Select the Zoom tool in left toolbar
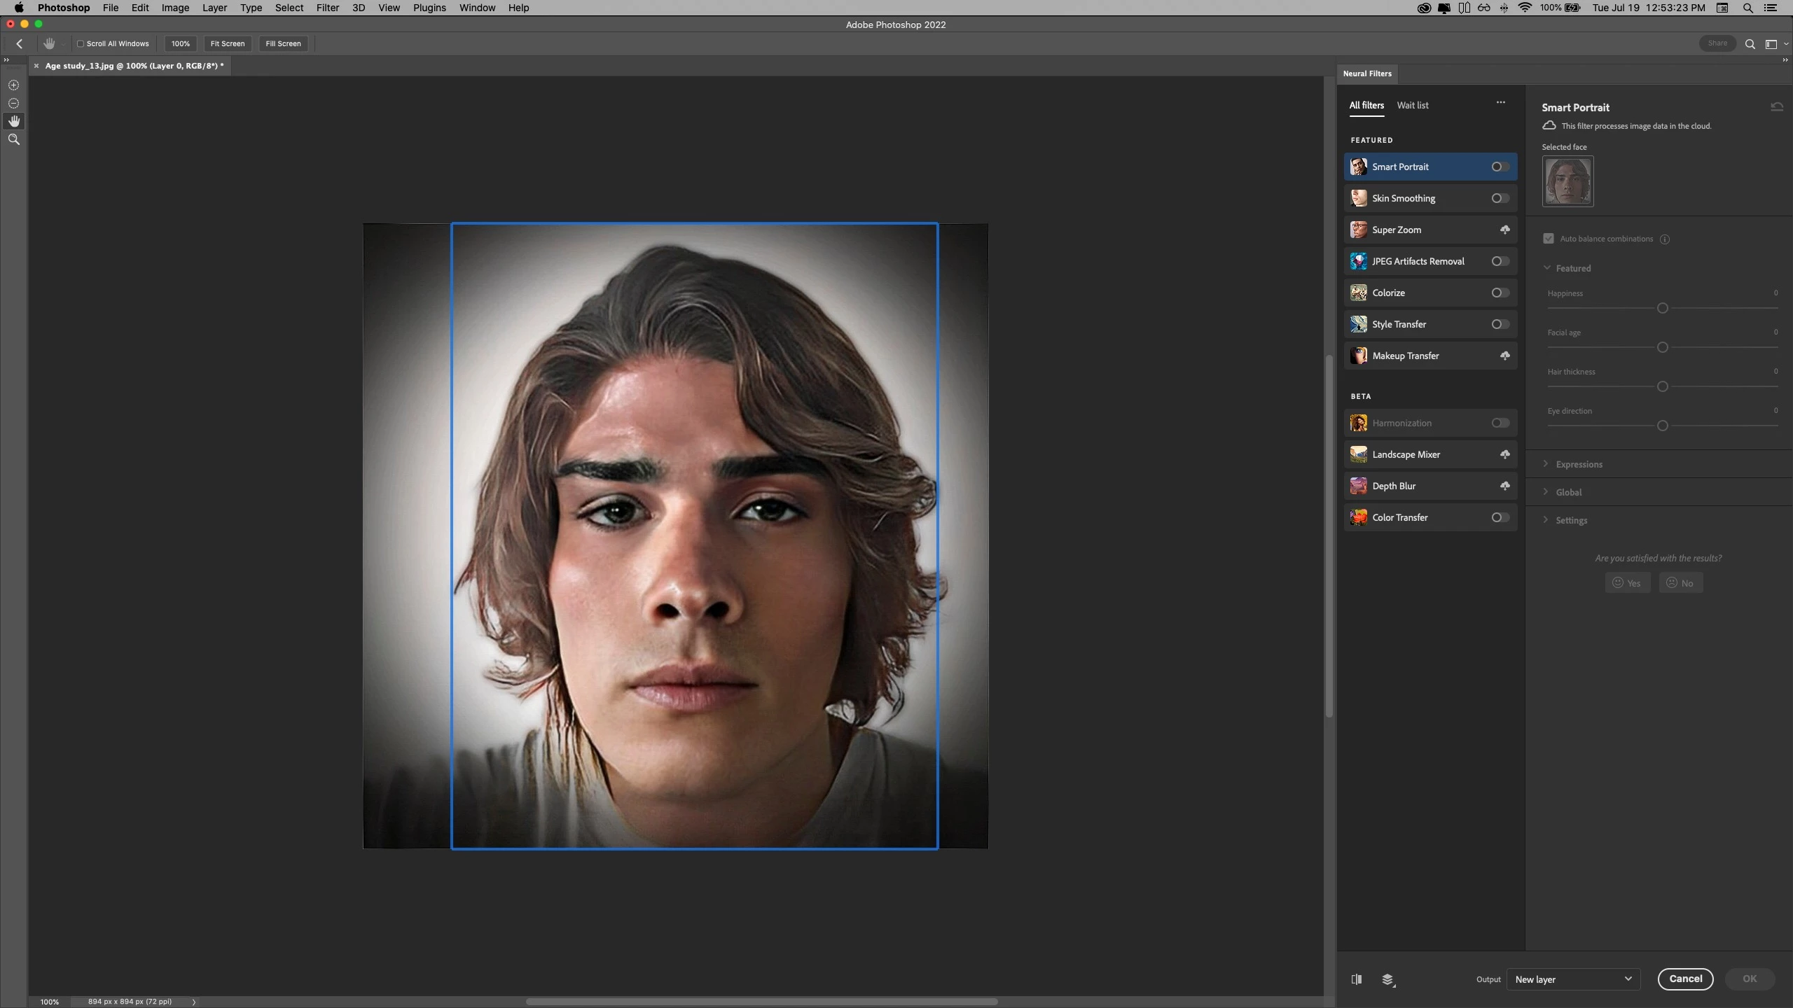 tap(13, 139)
